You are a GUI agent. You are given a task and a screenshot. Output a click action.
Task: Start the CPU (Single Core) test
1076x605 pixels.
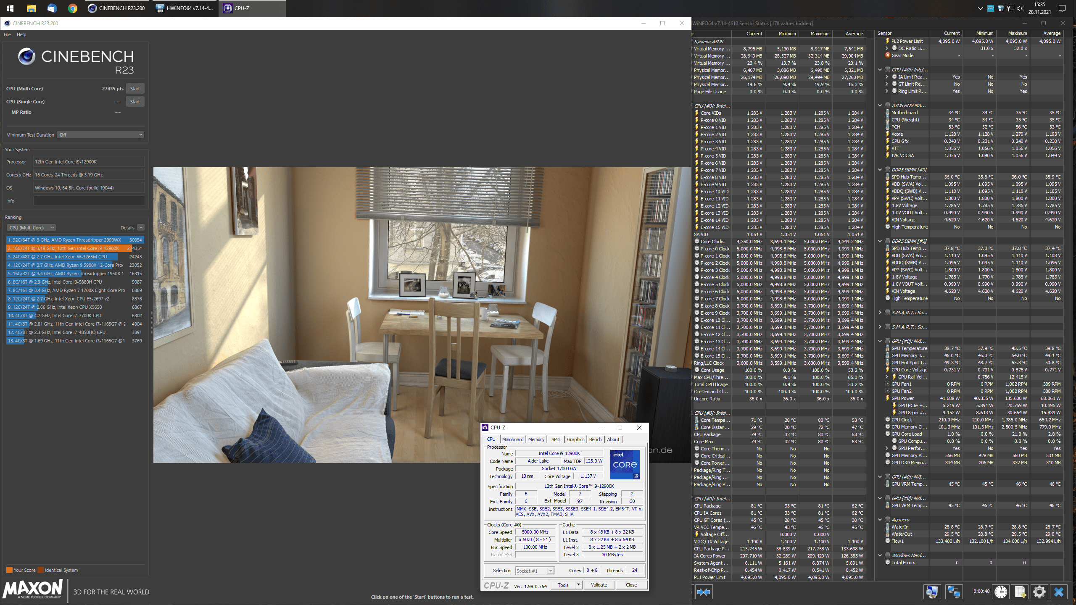[x=135, y=102]
